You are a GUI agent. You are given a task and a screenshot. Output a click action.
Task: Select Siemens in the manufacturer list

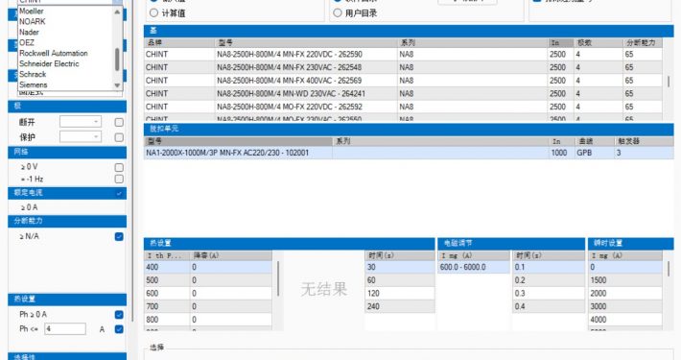coord(34,84)
